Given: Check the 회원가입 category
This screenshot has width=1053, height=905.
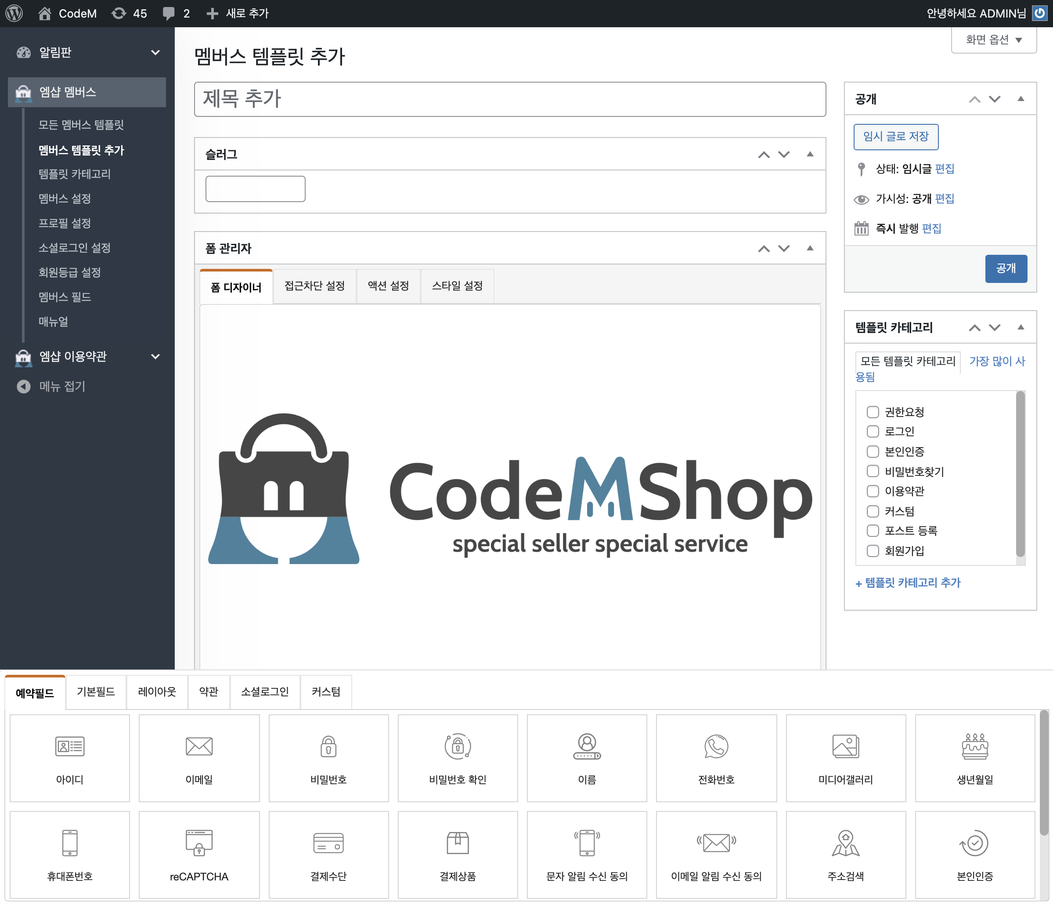Looking at the screenshot, I should point(873,550).
